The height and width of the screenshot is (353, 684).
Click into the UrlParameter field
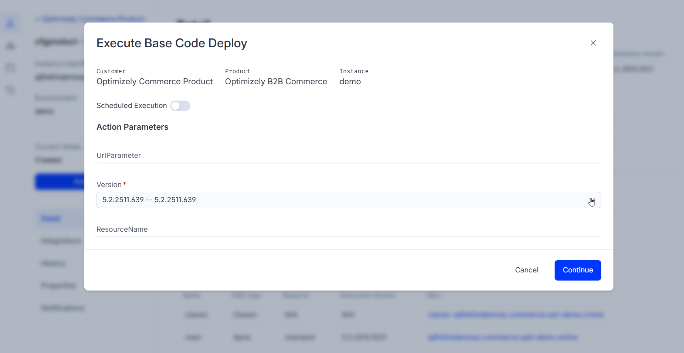coord(348,156)
